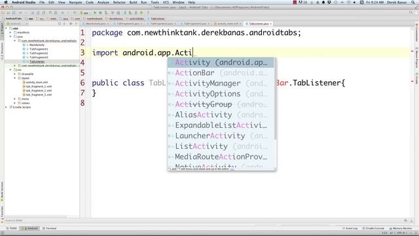Click the Wi-Fi icon in the menu bar
Viewport: 419px width, 236px height.
point(348,2)
